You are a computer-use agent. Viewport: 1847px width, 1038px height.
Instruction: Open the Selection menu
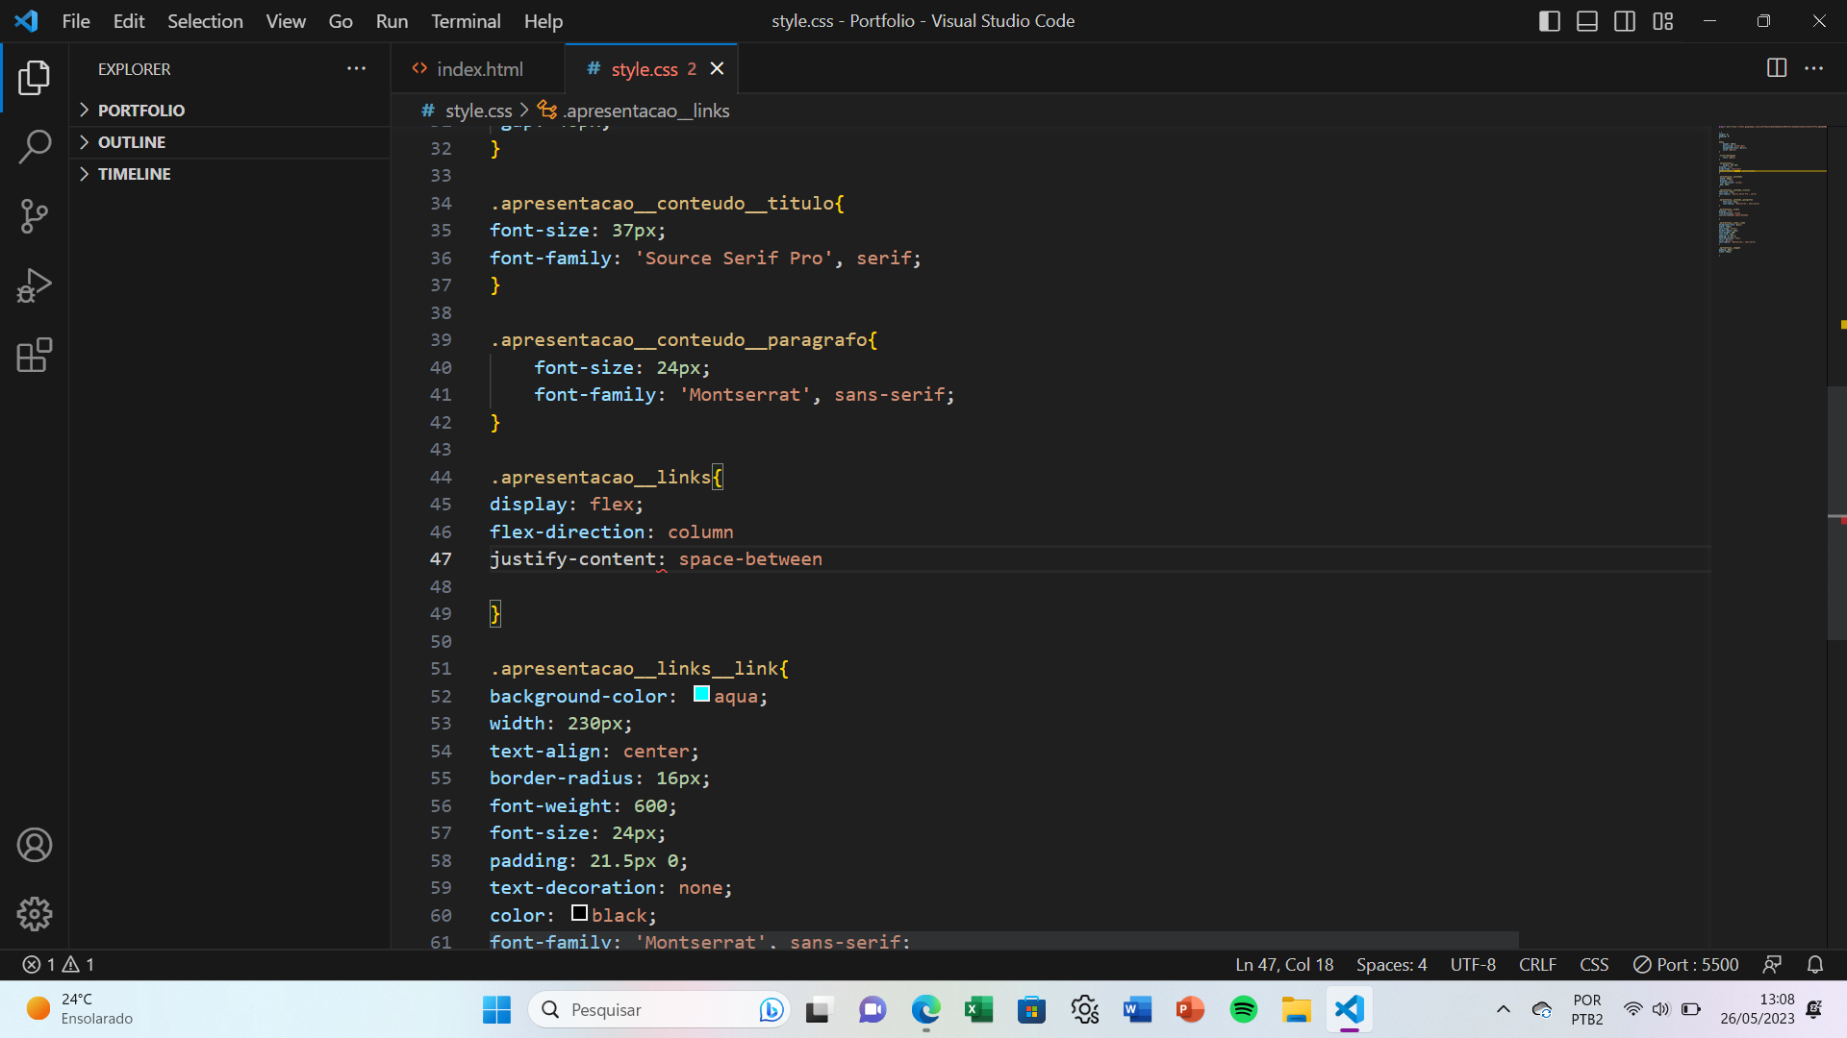coord(205,21)
